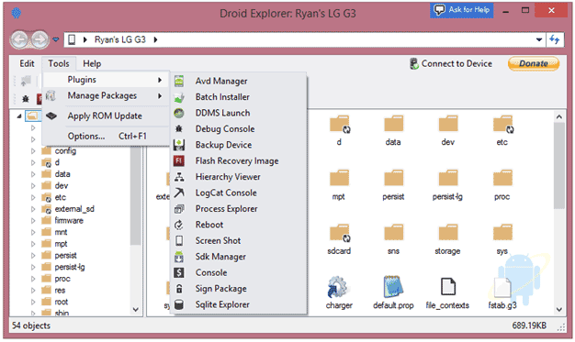This screenshot has height=342, width=575.
Task: Click file pane vertical scrollbar thumb
Action: [558, 166]
